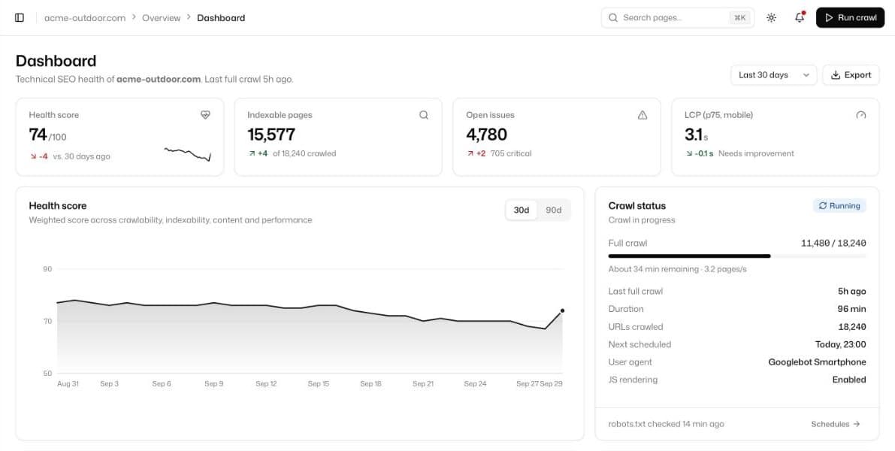
Task: Click the '96 min' duration value
Action: tap(851, 309)
